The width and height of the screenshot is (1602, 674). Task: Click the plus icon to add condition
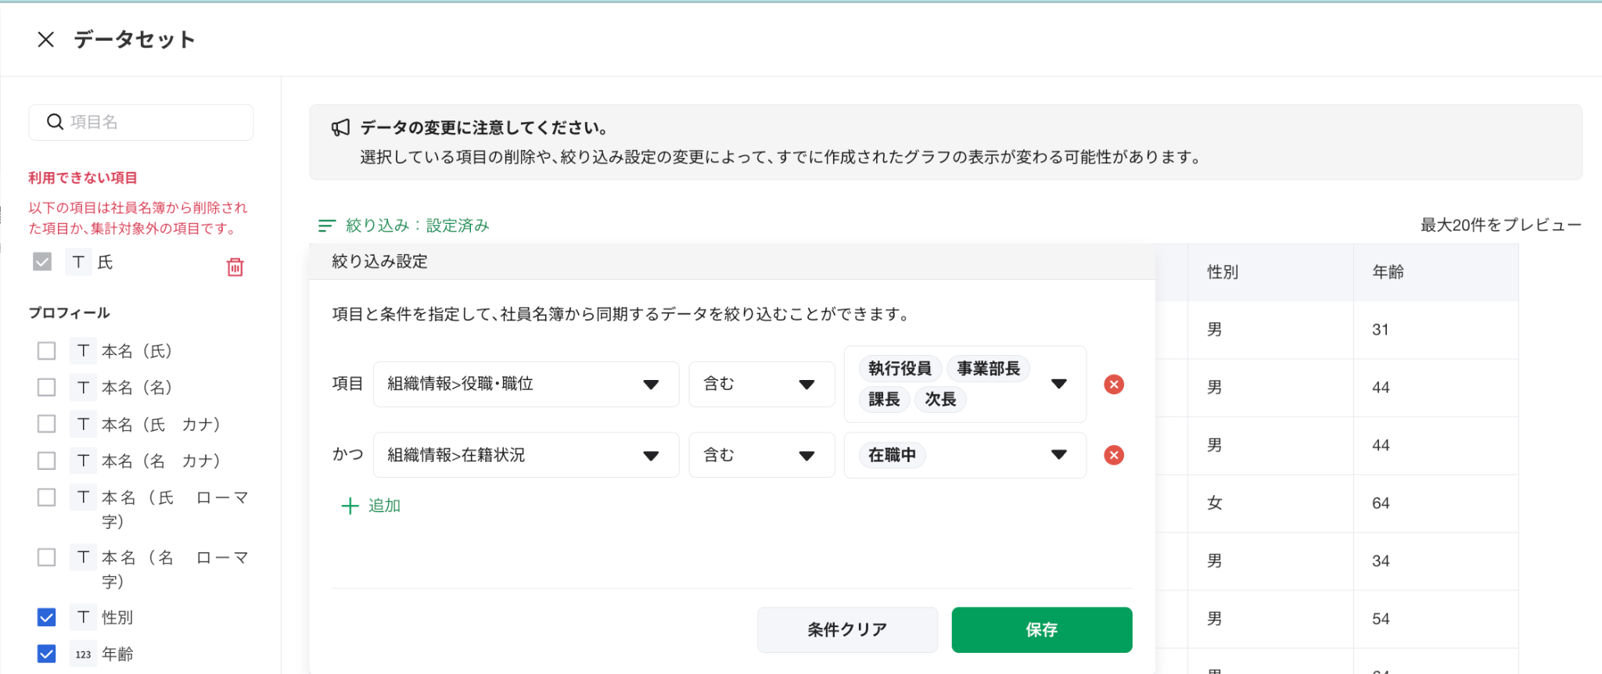pyautogui.click(x=350, y=506)
